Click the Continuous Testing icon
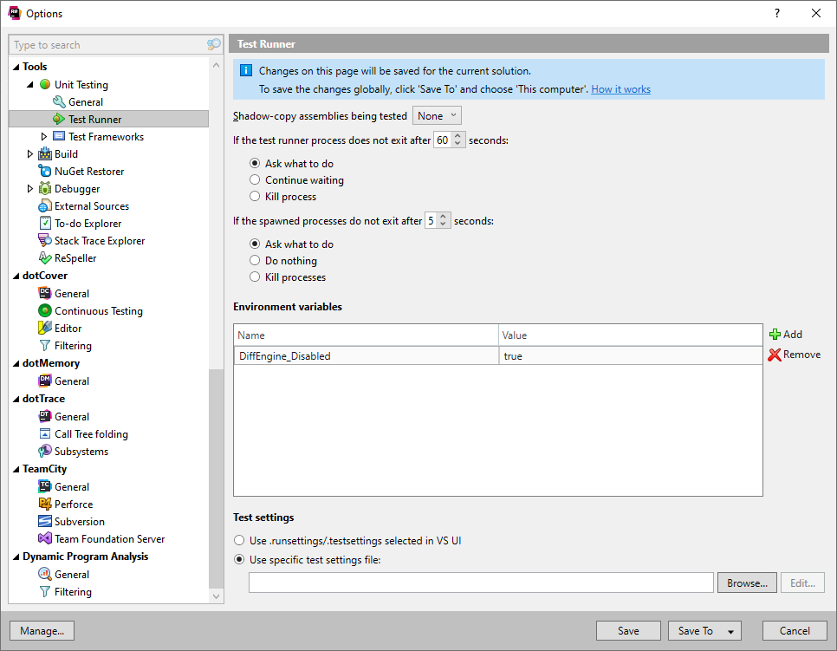 click(45, 310)
